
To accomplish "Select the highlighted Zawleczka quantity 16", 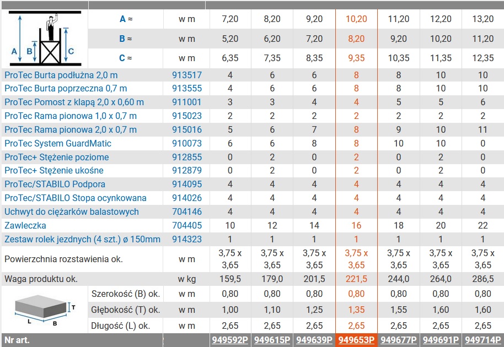I will tap(356, 226).
